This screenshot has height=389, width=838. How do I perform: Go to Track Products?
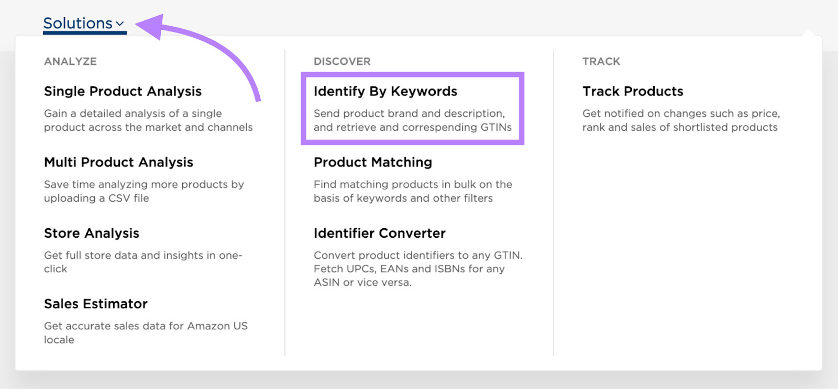(633, 91)
